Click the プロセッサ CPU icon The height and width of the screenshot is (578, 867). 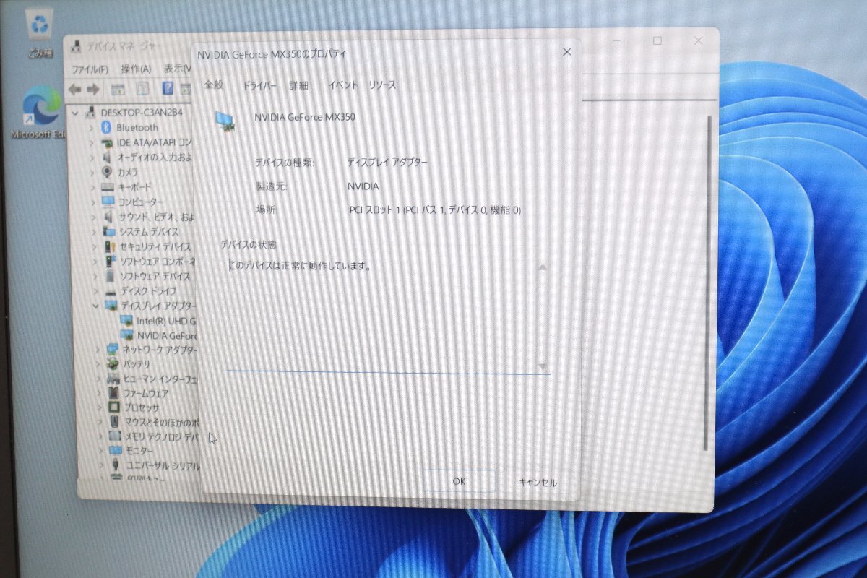pyautogui.click(x=113, y=407)
